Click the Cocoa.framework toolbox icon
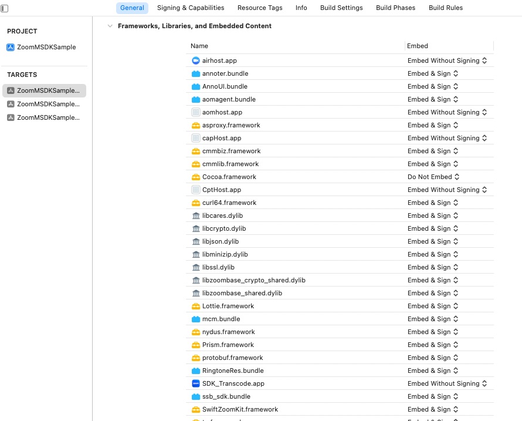The height and width of the screenshot is (421, 522). click(196, 177)
